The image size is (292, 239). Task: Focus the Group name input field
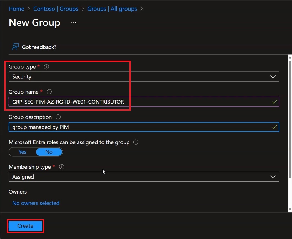(144, 102)
